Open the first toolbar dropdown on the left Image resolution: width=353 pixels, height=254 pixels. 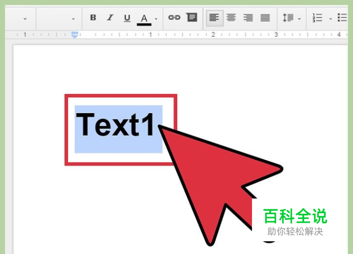pos(25,19)
